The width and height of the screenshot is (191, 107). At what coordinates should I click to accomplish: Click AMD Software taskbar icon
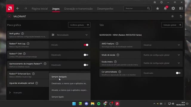coord(117,104)
